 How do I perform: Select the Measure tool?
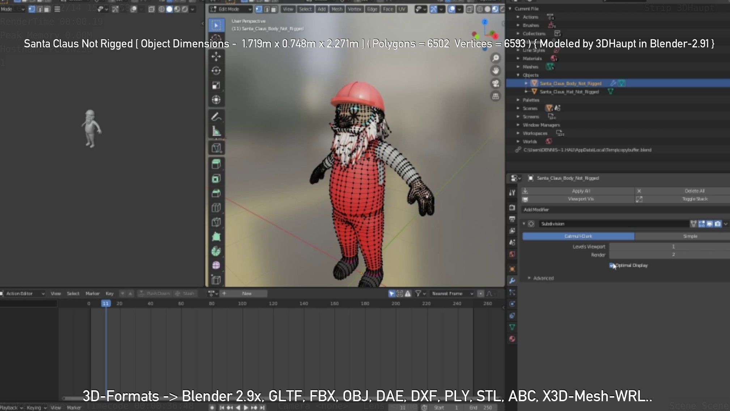[x=216, y=131]
